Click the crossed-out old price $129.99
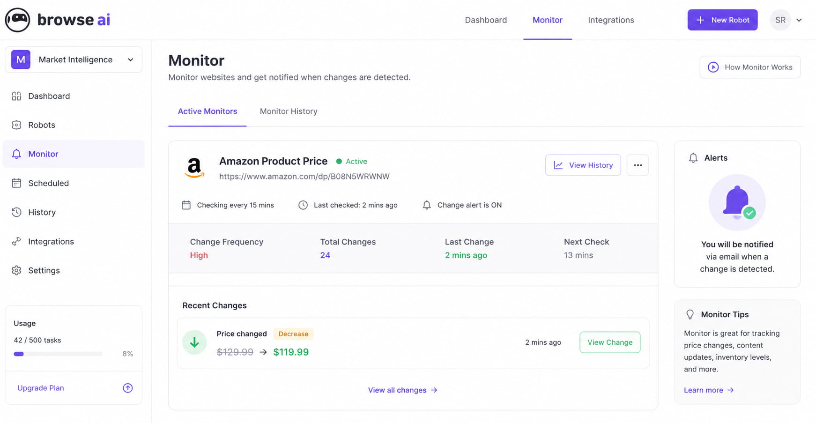This screenshot has height=423, width=816. click(x=235, y=352)
